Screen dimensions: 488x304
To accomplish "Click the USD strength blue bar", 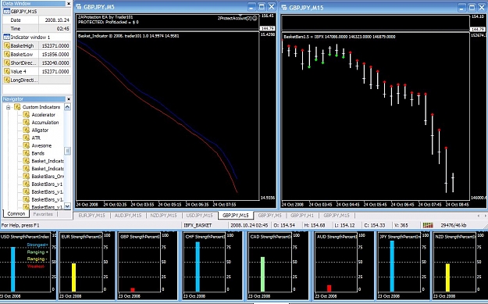I will 12,269.
